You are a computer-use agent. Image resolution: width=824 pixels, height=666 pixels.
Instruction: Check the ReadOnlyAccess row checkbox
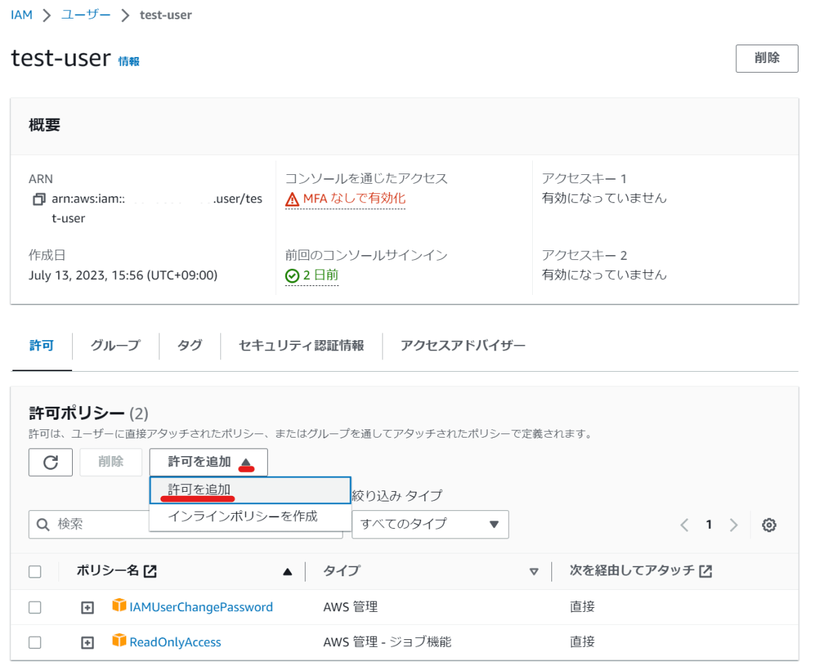35,643
